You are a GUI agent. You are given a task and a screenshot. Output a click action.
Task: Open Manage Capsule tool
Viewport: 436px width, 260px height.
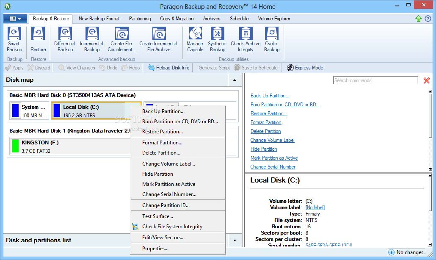coord(195,39)
